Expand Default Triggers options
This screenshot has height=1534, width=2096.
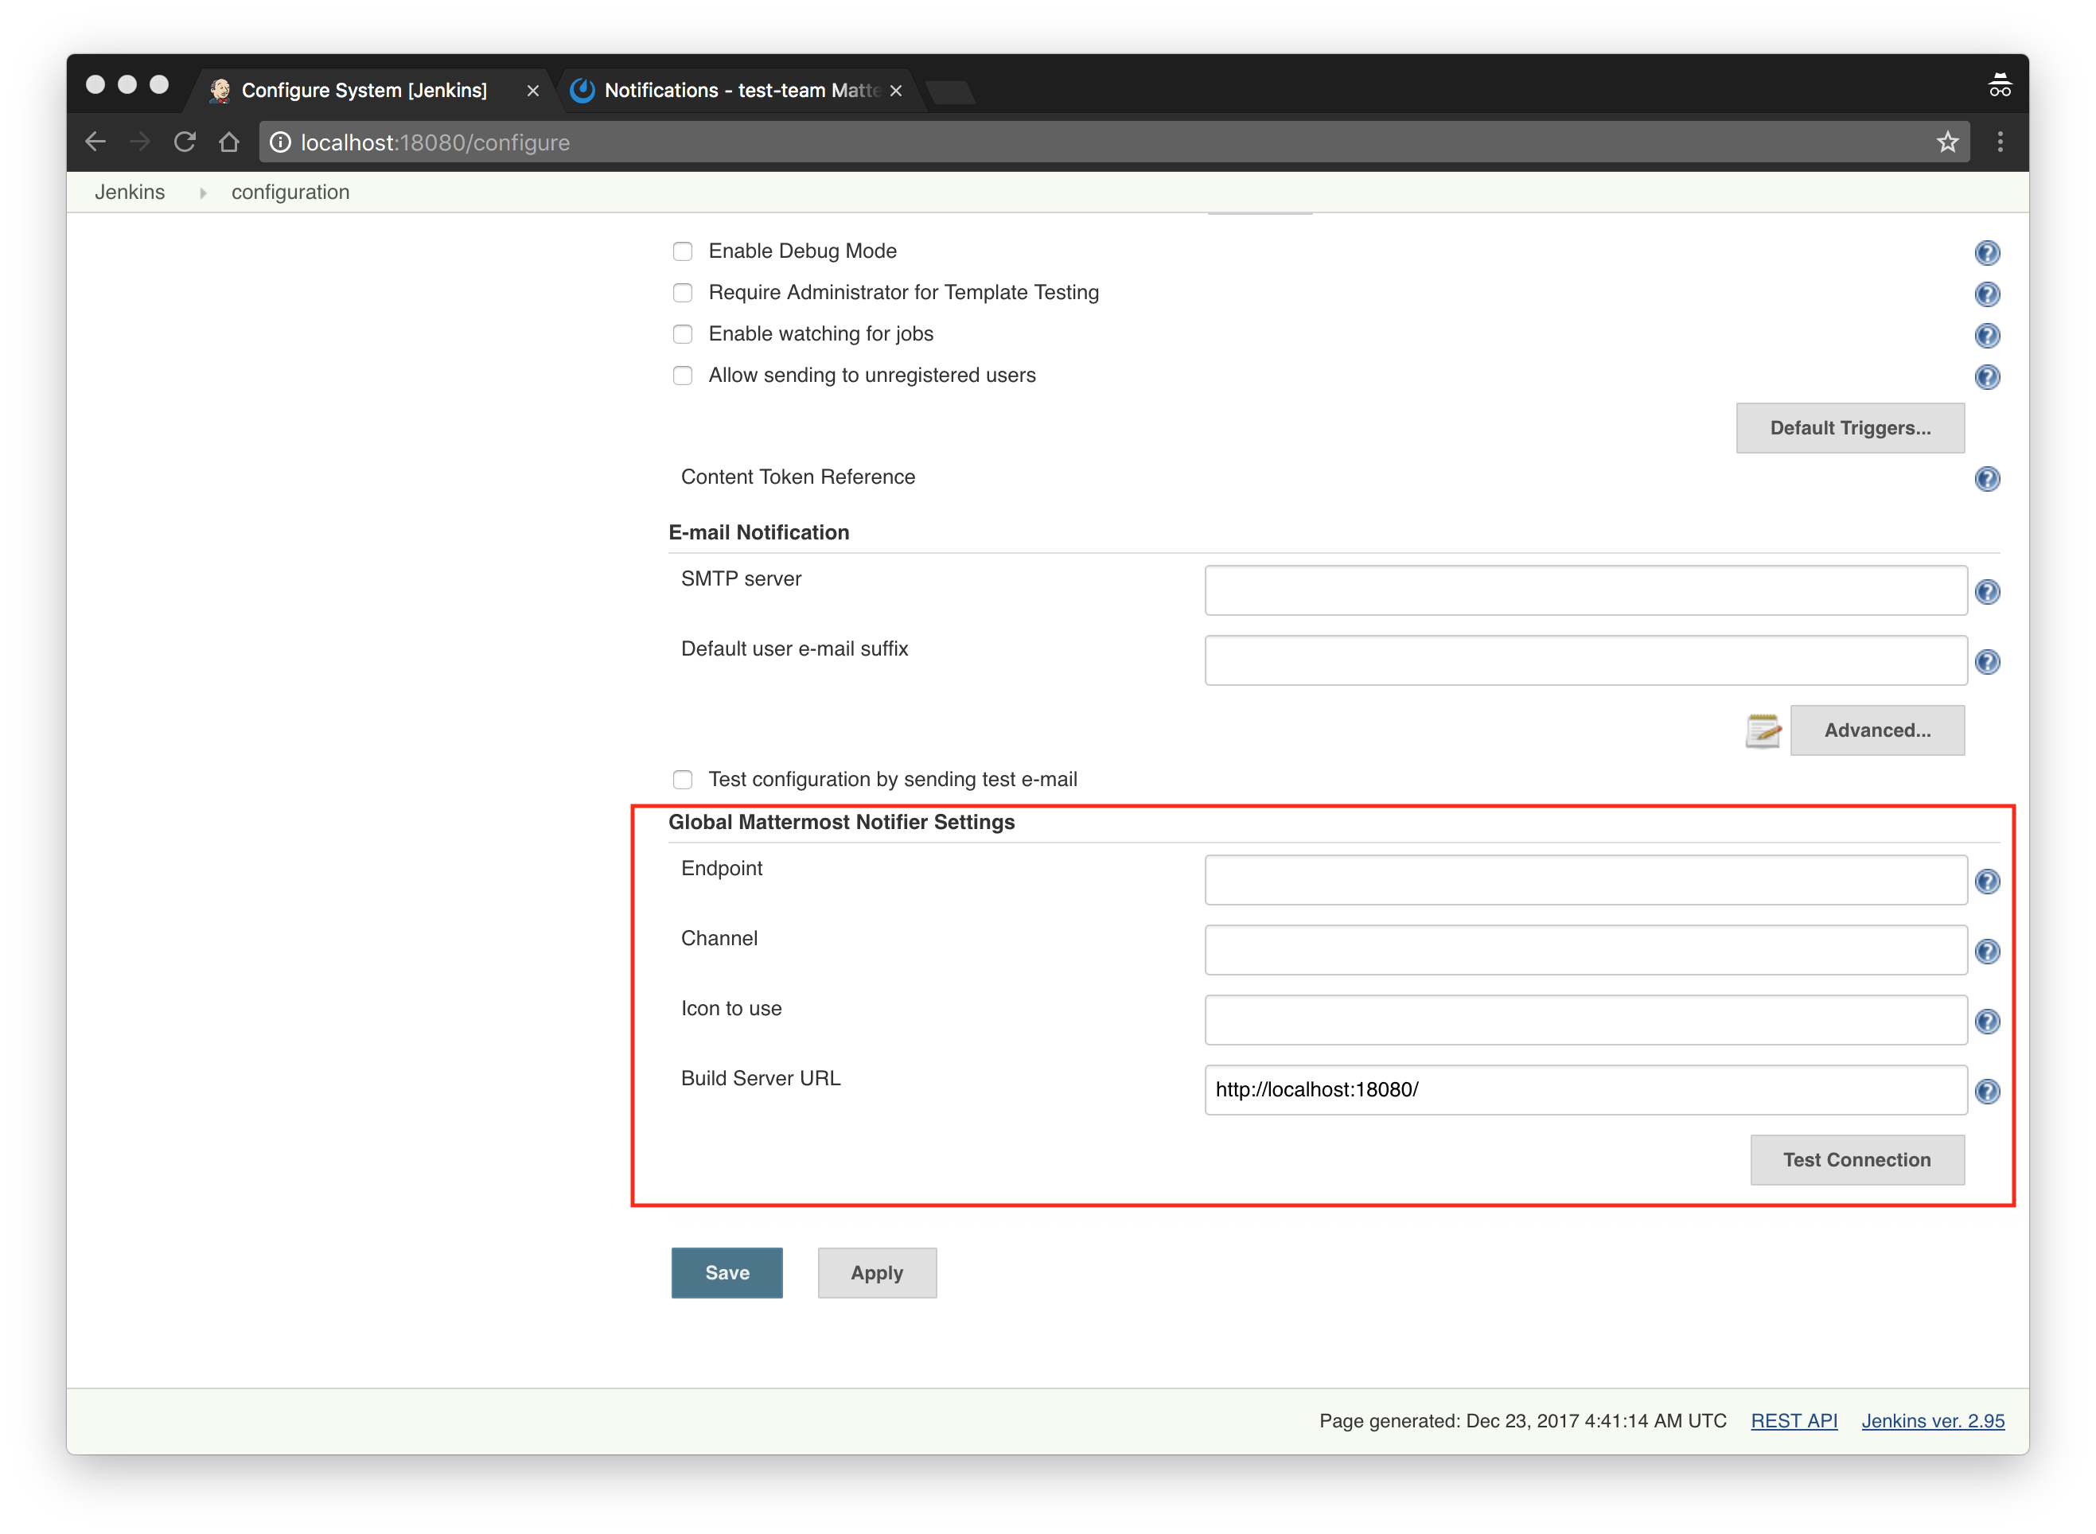pos(1849,428)
